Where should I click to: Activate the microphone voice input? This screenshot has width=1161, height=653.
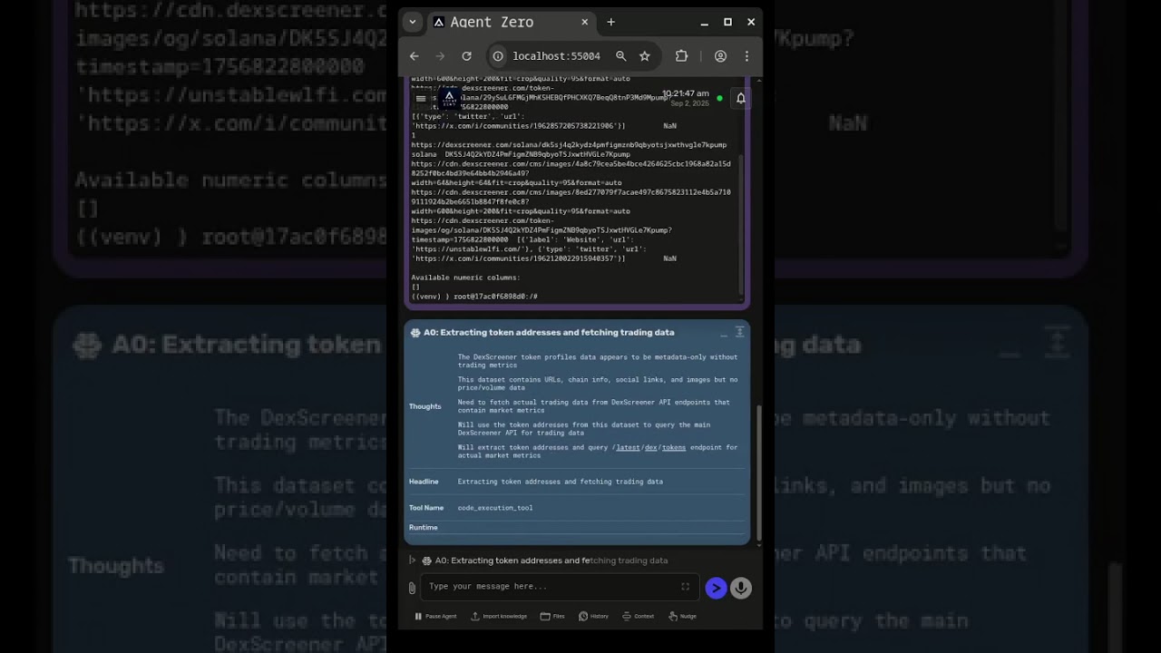(741, 588)
